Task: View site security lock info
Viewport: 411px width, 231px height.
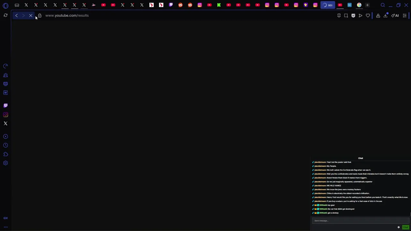Action: pyautogui.click(x=39, y=15)
